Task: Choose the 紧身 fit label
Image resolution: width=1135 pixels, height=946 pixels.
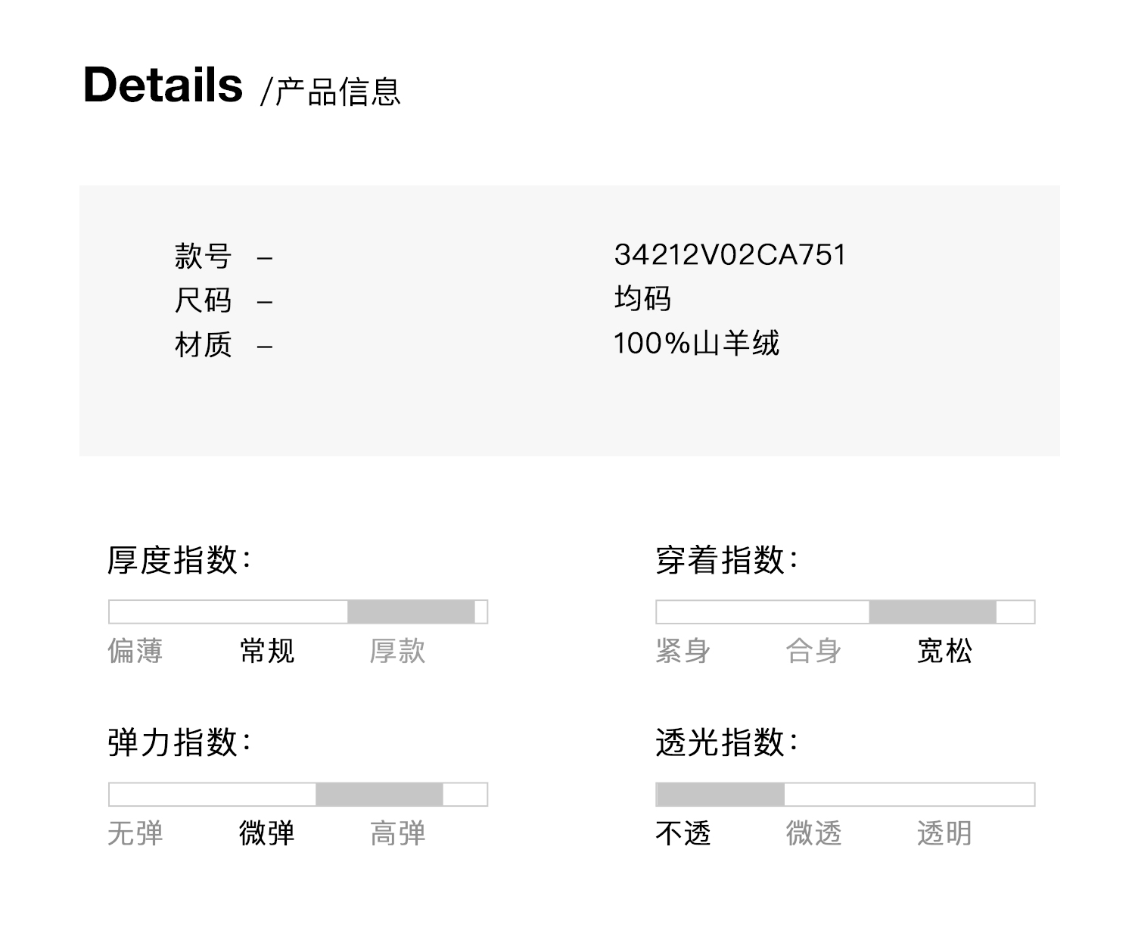Action: (x=683, y=651)
